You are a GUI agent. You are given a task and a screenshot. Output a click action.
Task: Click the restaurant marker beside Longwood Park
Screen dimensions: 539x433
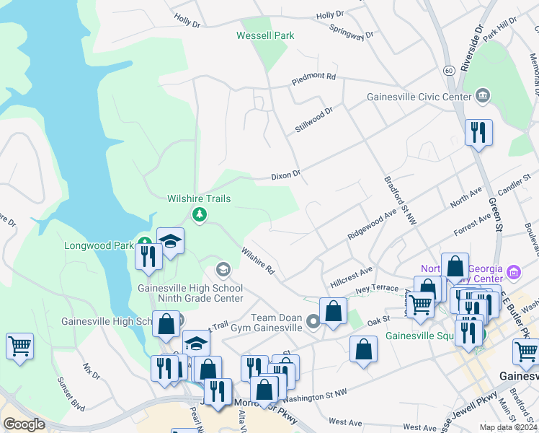click(x=148, y=257)
